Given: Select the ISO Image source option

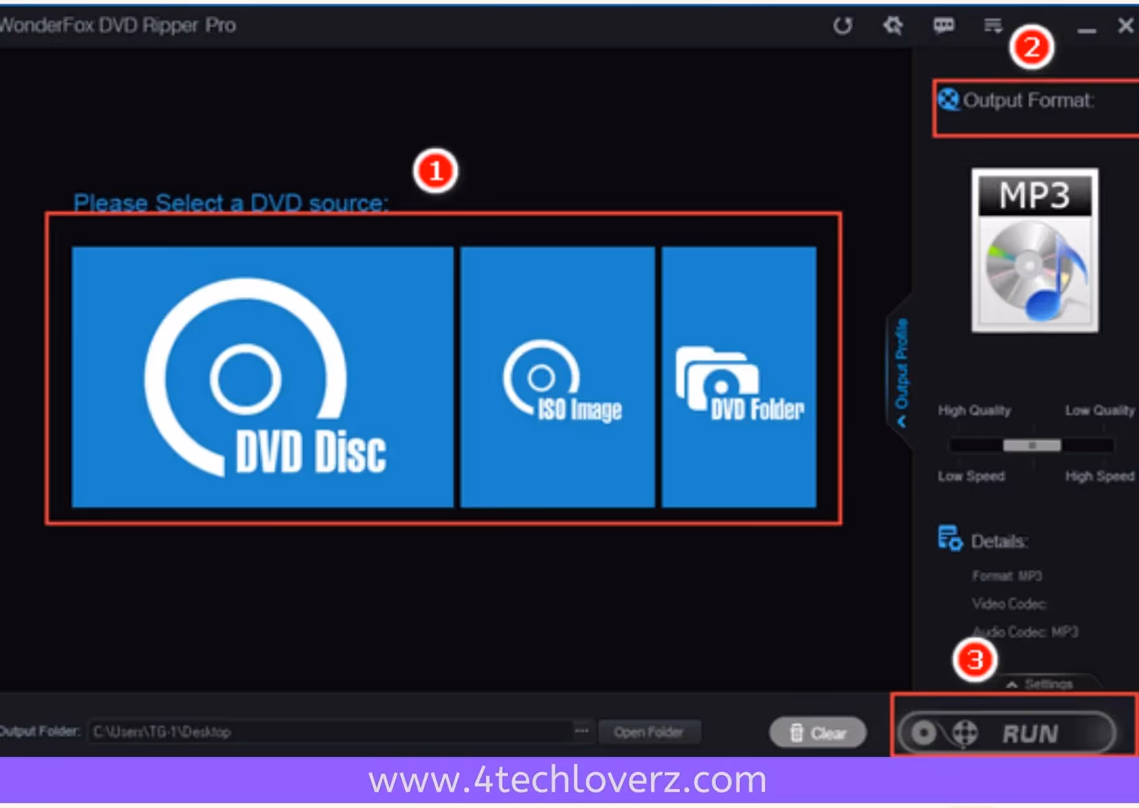Looking at the screenshot, I should click(x=557, y=378).
